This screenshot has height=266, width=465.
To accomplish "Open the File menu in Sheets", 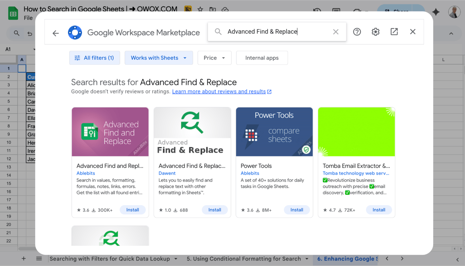I will (28, 18).
